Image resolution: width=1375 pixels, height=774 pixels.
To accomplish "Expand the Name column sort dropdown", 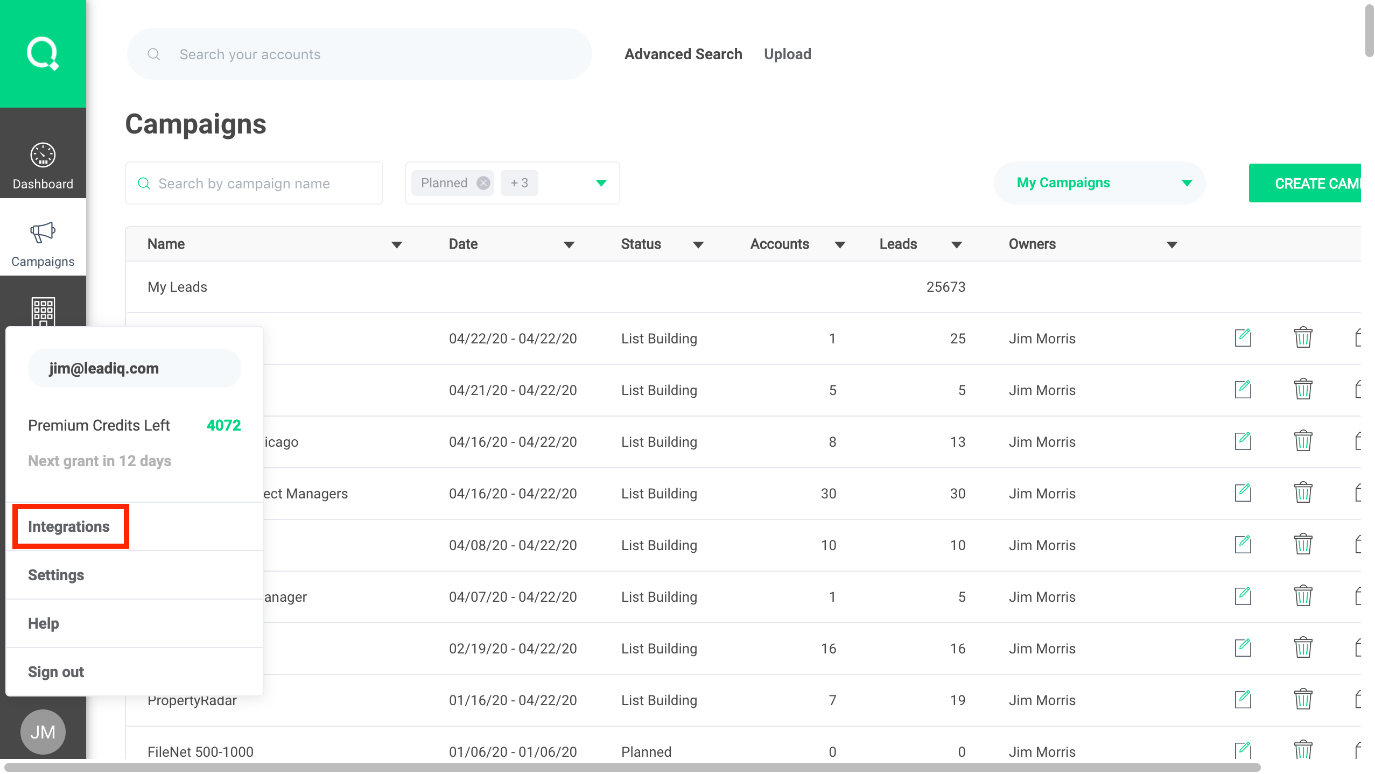I will tap(397, 243).
